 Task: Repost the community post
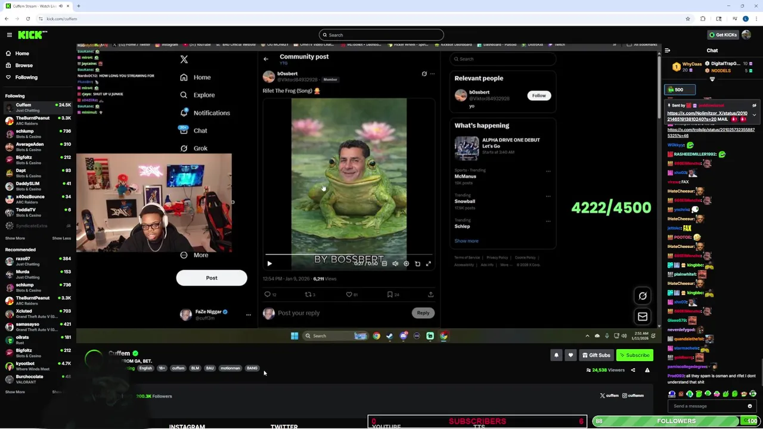click(x=308, y=294)
